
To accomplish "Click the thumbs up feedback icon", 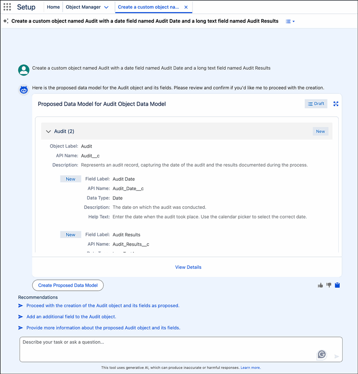I will (x=320, y=285).
